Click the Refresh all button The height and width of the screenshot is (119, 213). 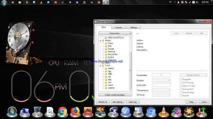pyautogui.click(x=103, y=102)
